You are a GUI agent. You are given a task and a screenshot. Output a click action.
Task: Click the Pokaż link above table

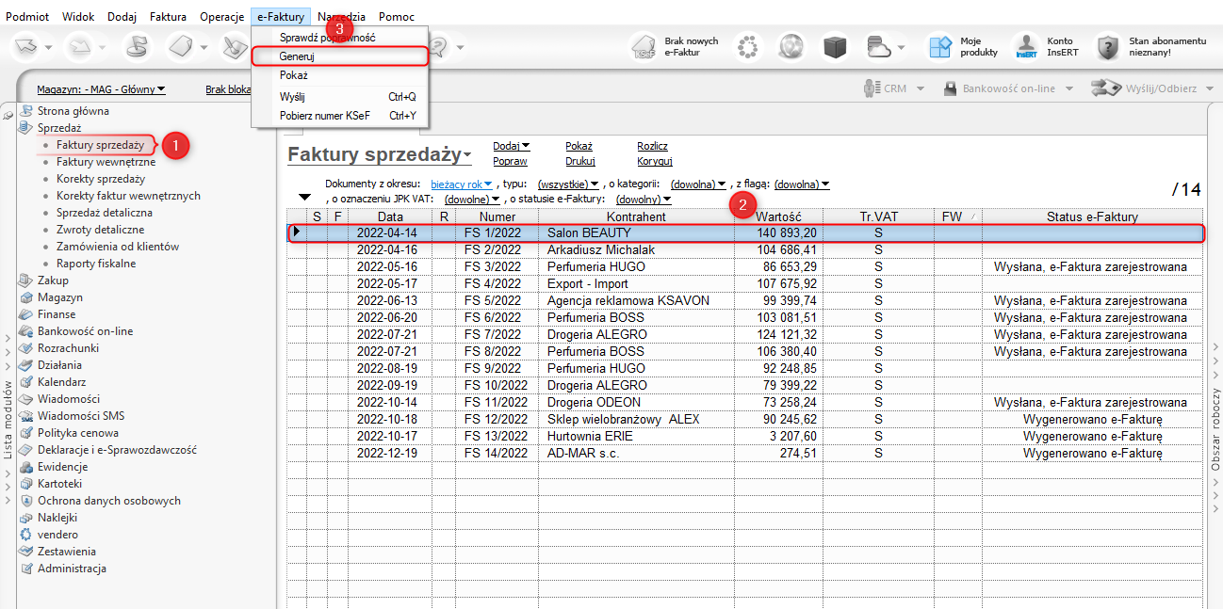click(579, 146)
